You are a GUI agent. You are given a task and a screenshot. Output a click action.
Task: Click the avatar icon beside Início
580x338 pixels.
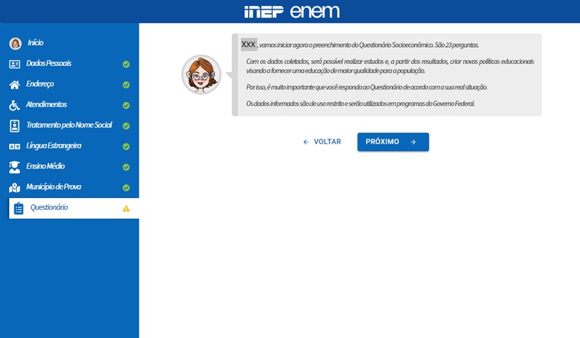click(15, 44)
